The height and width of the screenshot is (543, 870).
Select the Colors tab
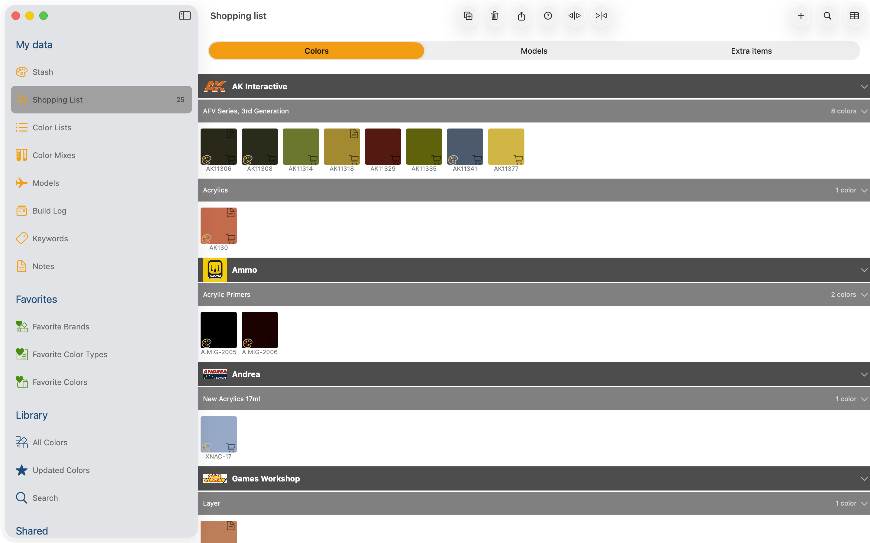[316, 51]
